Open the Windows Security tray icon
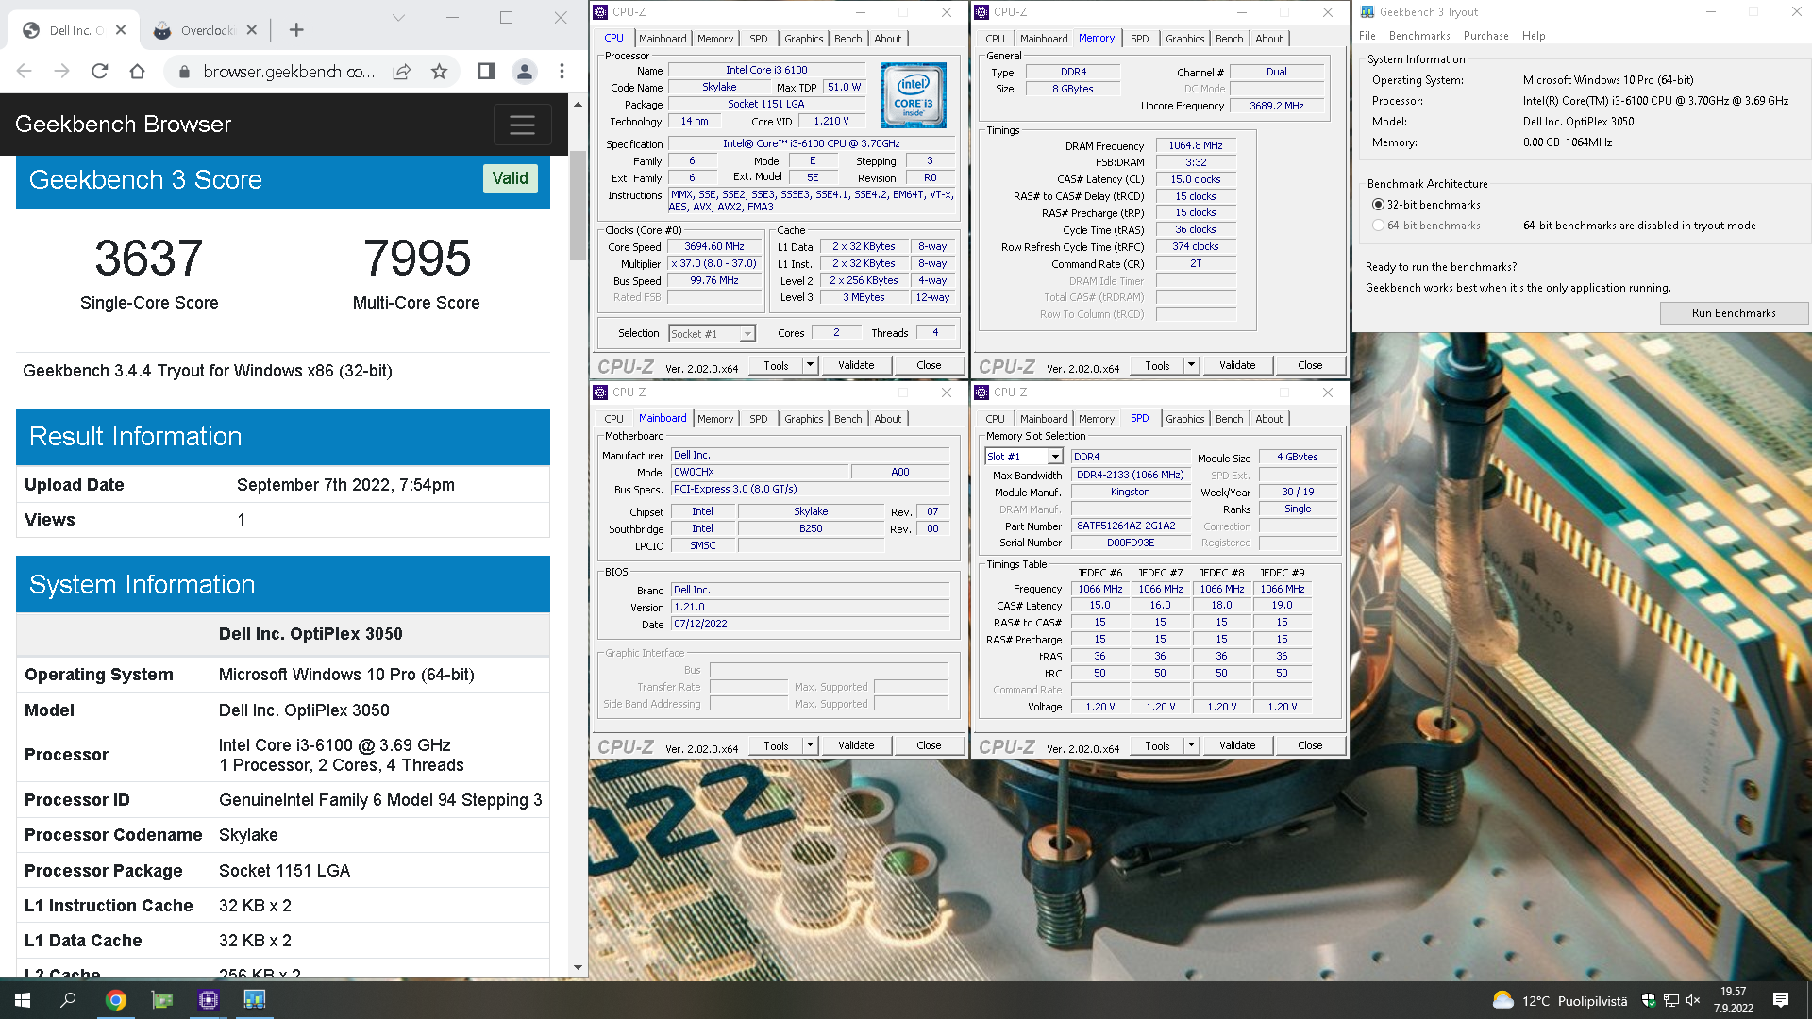This screenshot has height=1019, width=1812. point(1649,1000)
